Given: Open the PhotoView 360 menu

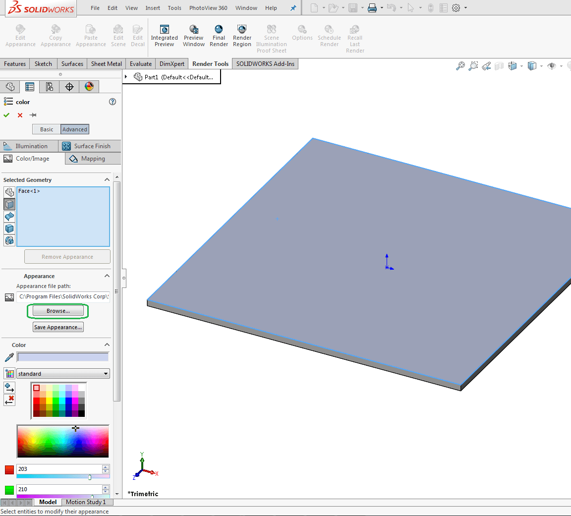Looking at the screenshot, I should coord(208,8).
